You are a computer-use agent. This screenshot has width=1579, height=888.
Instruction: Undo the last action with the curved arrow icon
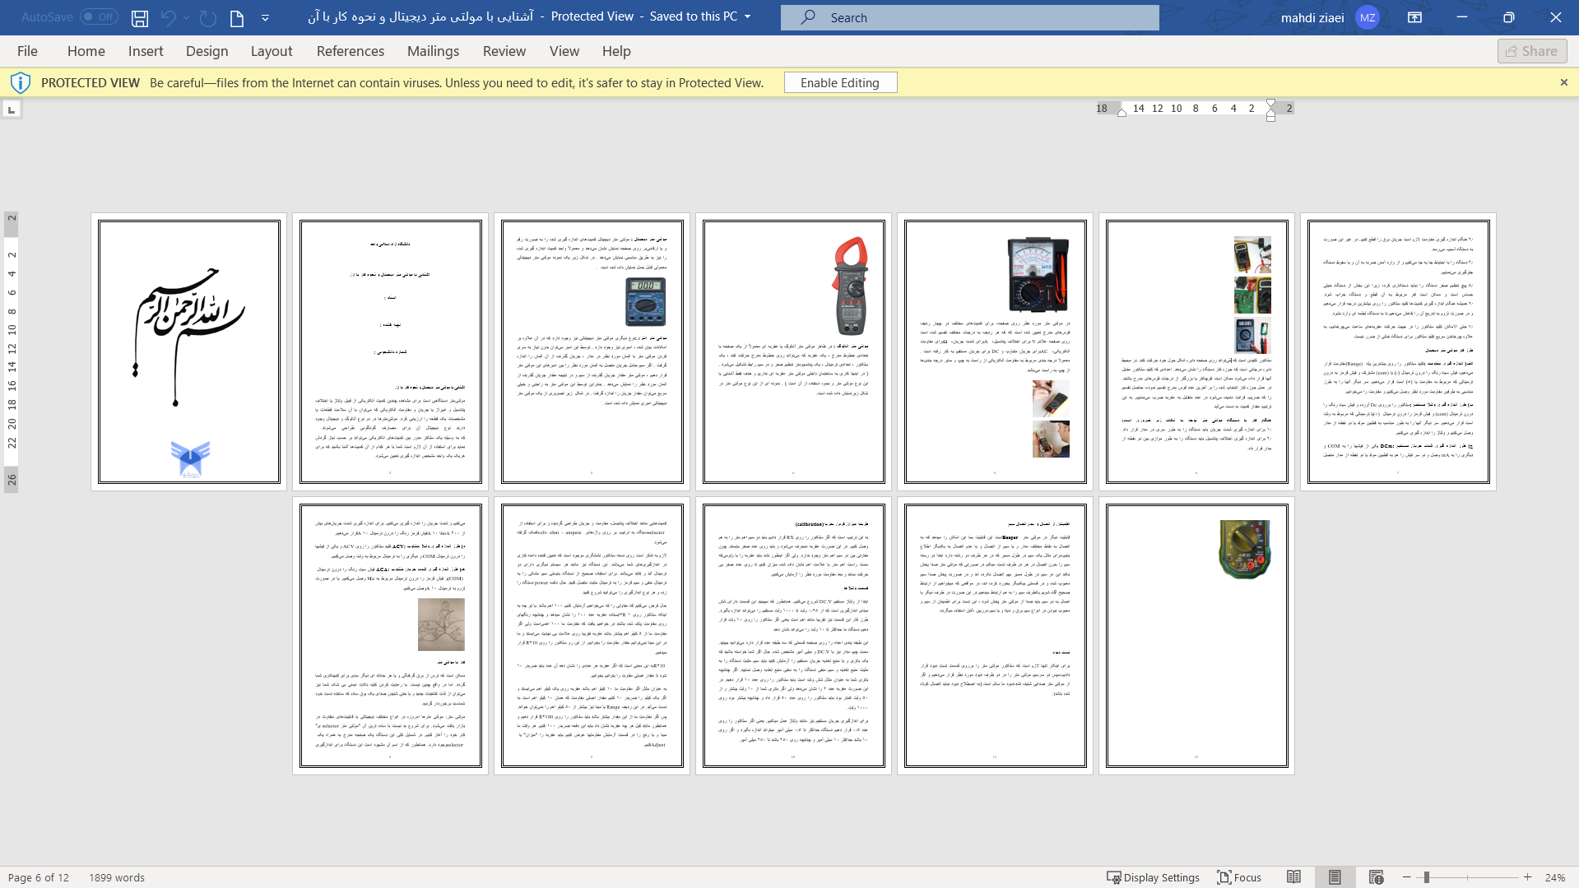168,17
